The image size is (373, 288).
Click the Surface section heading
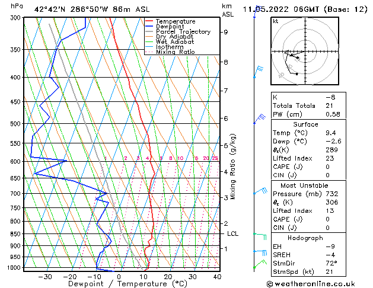(305, 124)
